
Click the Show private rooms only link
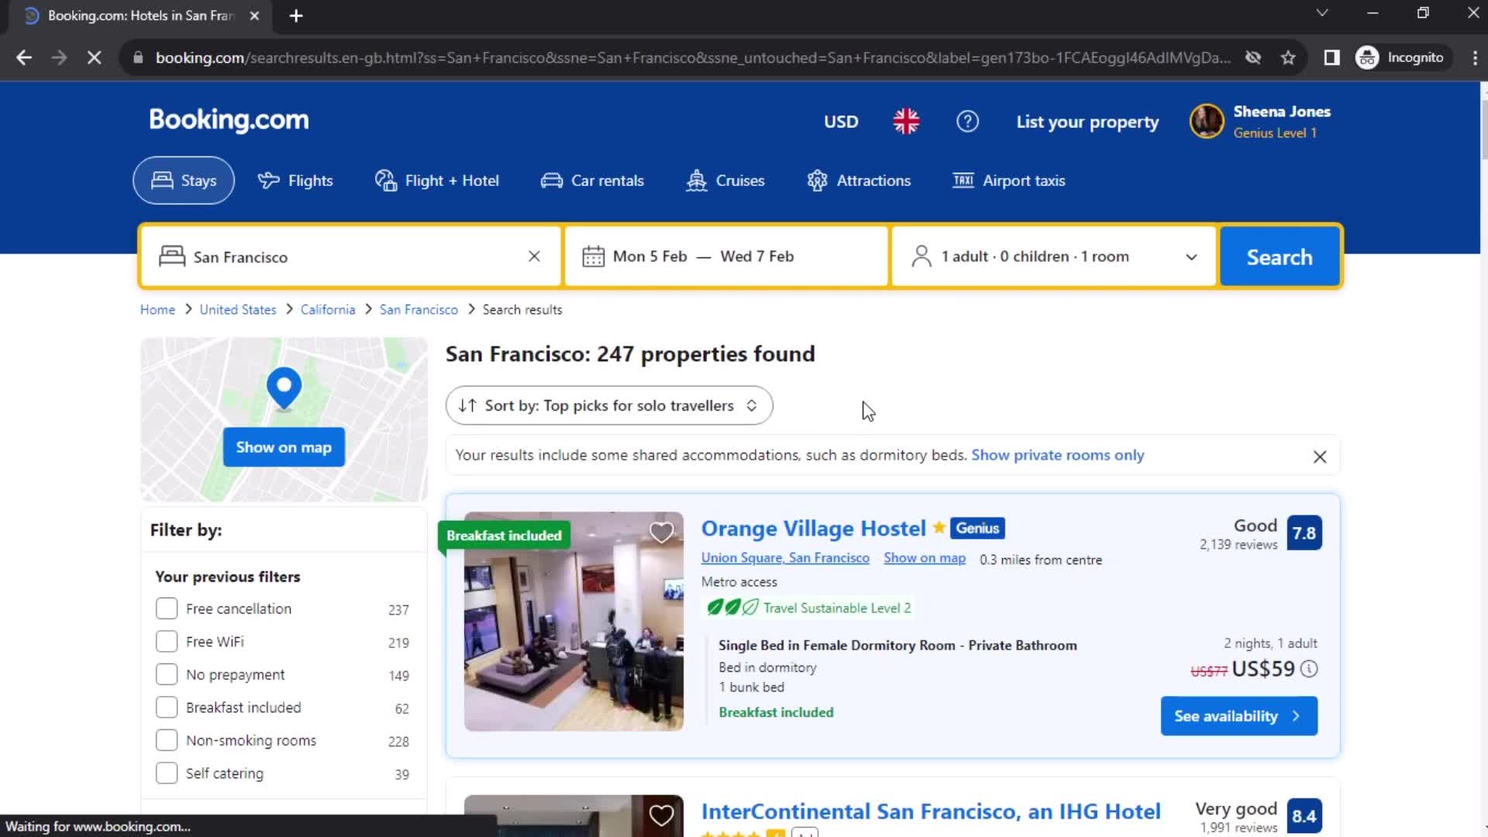[1057, 455]
